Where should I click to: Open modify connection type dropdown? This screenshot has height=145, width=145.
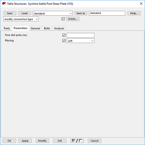pos(21,19)
